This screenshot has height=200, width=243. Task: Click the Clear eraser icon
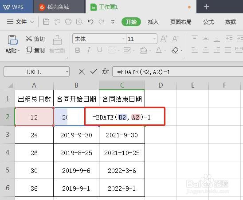pos(175,50)
